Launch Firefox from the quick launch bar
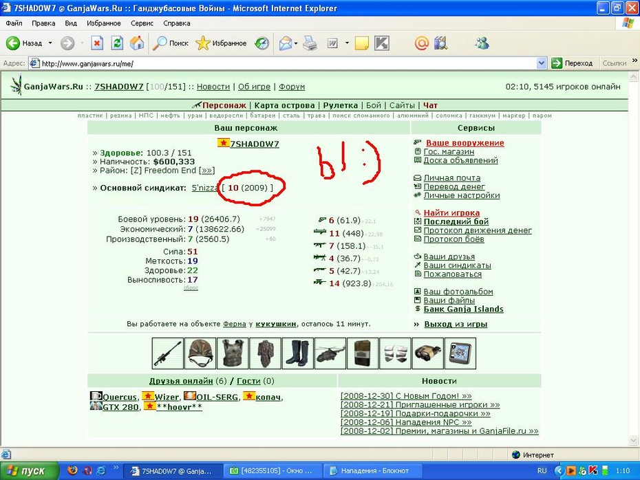The height and width of the screenshot is (480, 640). click(x=73, y=470)
